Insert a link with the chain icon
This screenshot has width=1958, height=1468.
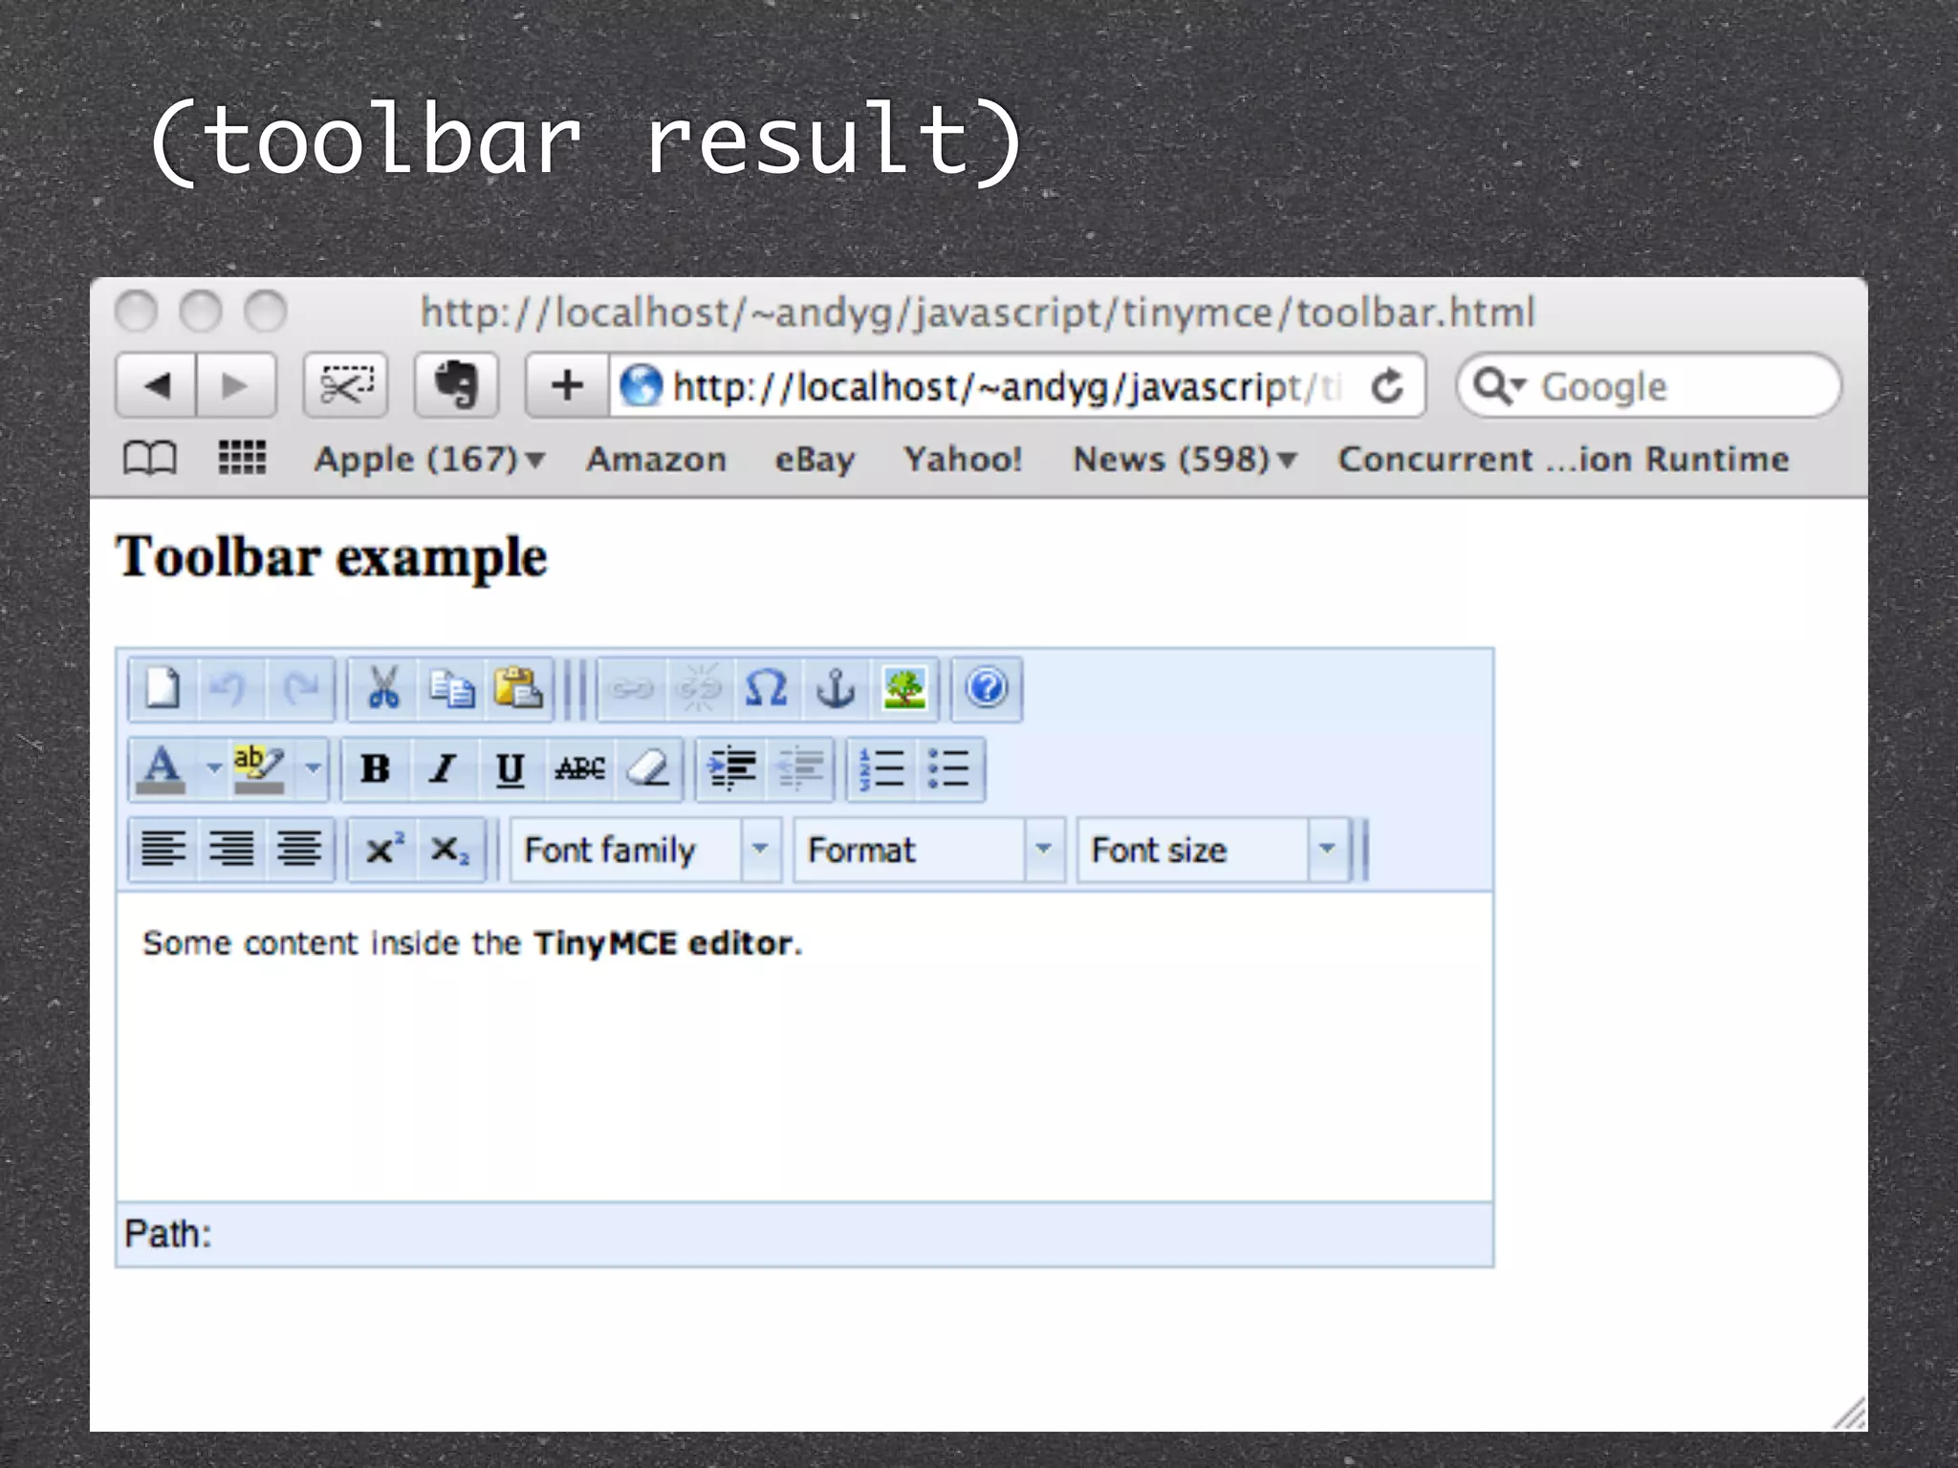point(633,689)
